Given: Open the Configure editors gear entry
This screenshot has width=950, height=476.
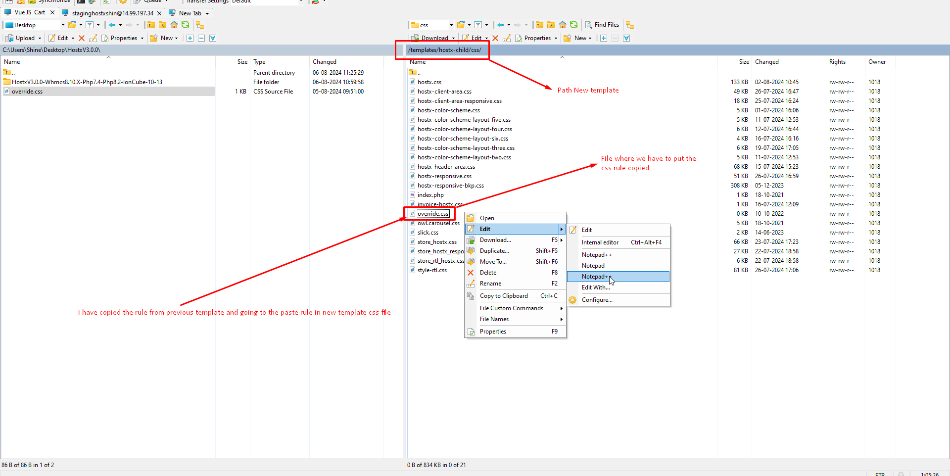Looking at the screenshot, I should point(597,300).
